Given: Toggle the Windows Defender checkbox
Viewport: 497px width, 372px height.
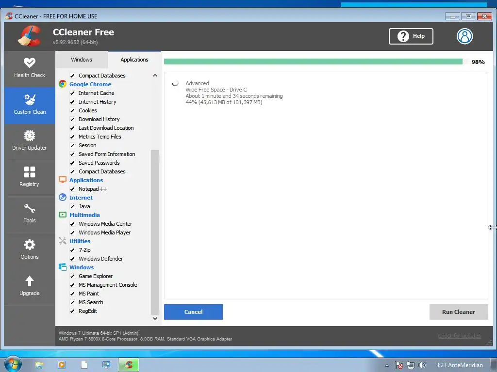Looking at the screenshot, I should 72,259.
